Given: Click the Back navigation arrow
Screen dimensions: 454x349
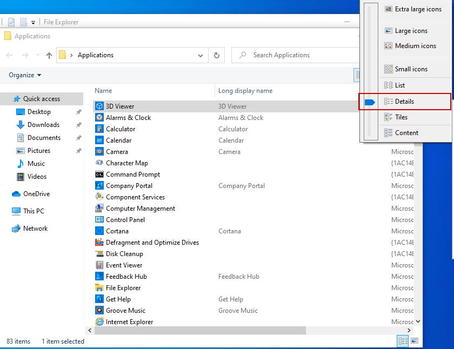Looking at the screenshot, I should 9,55.
